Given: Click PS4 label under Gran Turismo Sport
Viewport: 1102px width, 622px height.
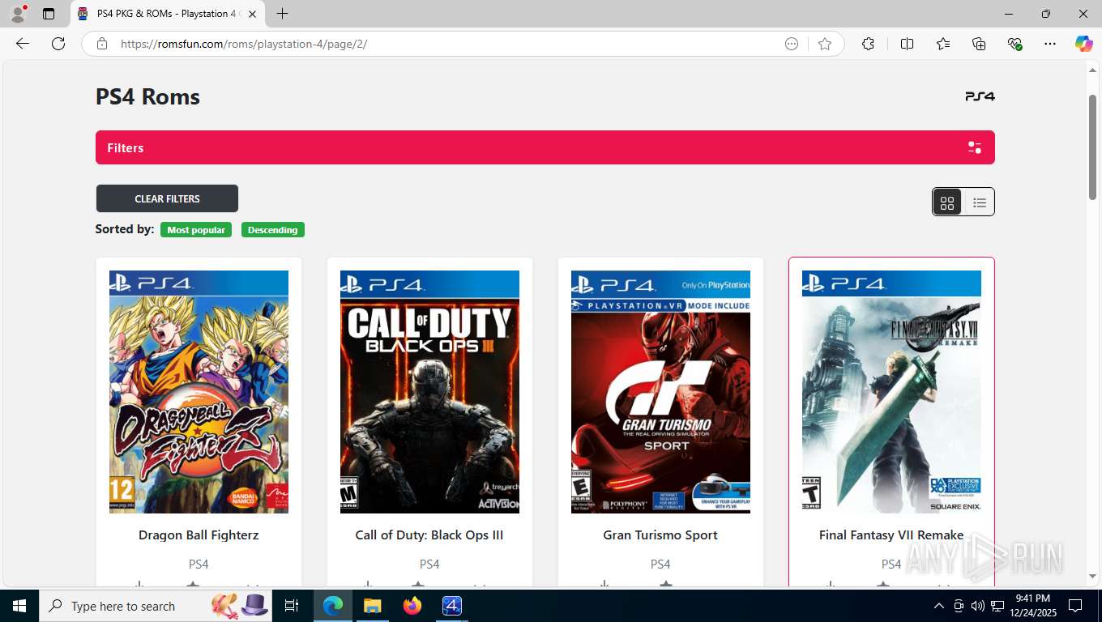Looking at the screenshot, I should tap(660, 564).
